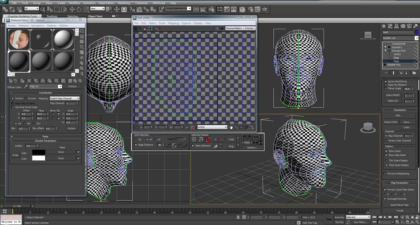Screen dimensions: 420x225
Task: Select the Face sub-object selection mode icon
Action: point(208,140)
